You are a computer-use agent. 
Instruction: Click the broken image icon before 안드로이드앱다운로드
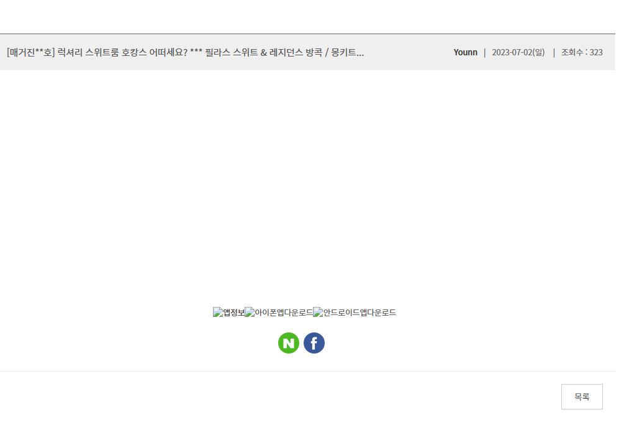click(x=318, y=312)
